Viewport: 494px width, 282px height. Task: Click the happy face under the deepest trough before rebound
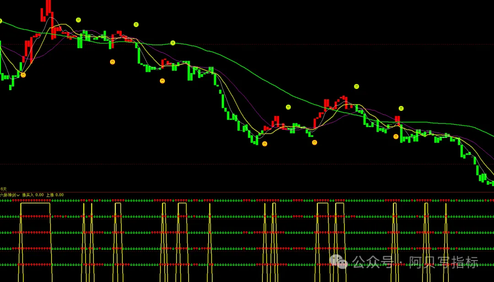tap(265, 144)
